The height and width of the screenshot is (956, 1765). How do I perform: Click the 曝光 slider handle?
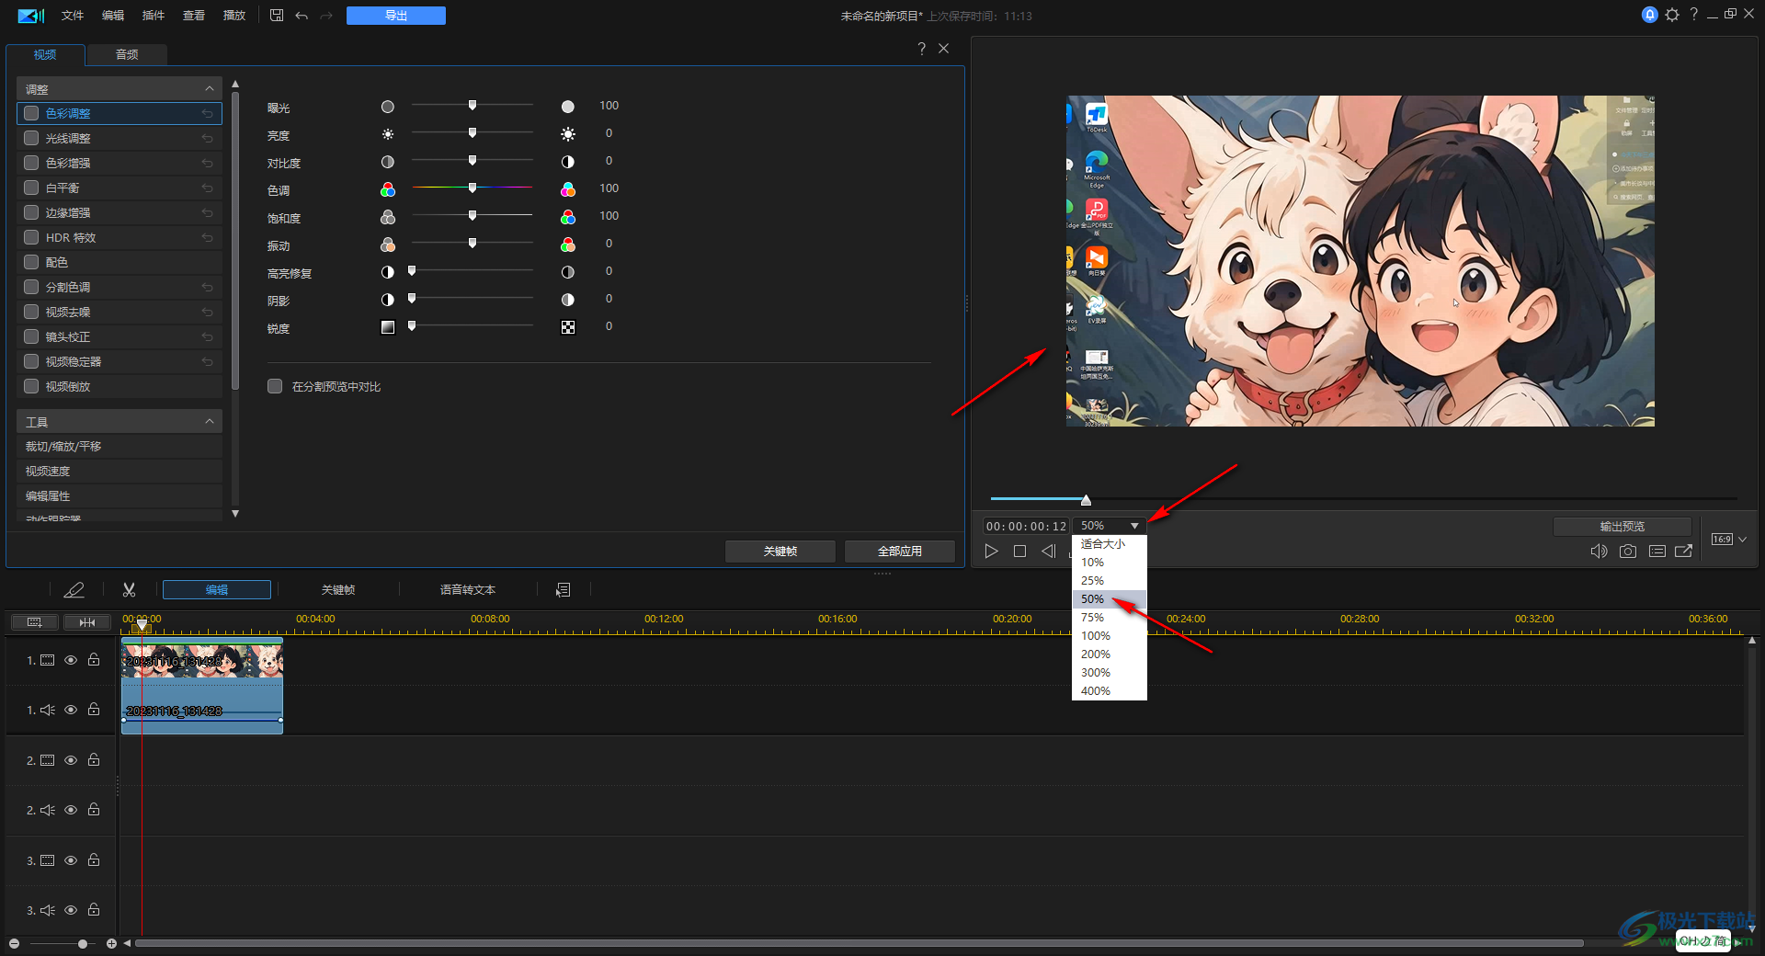pos(473,106)
